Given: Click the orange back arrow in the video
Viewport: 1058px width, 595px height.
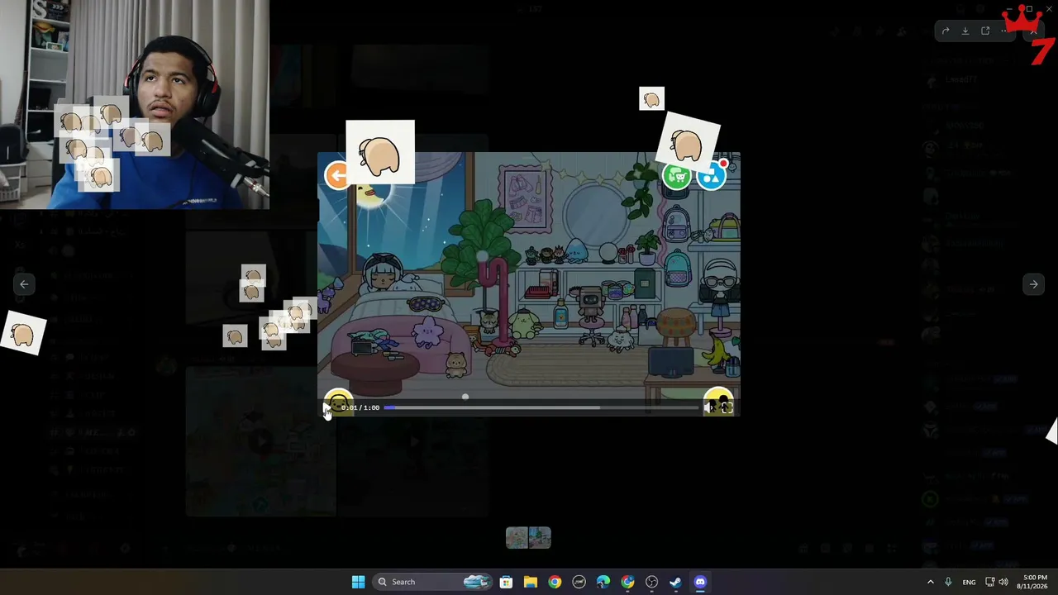Looking at the screenshot, I should pos(336,175).
